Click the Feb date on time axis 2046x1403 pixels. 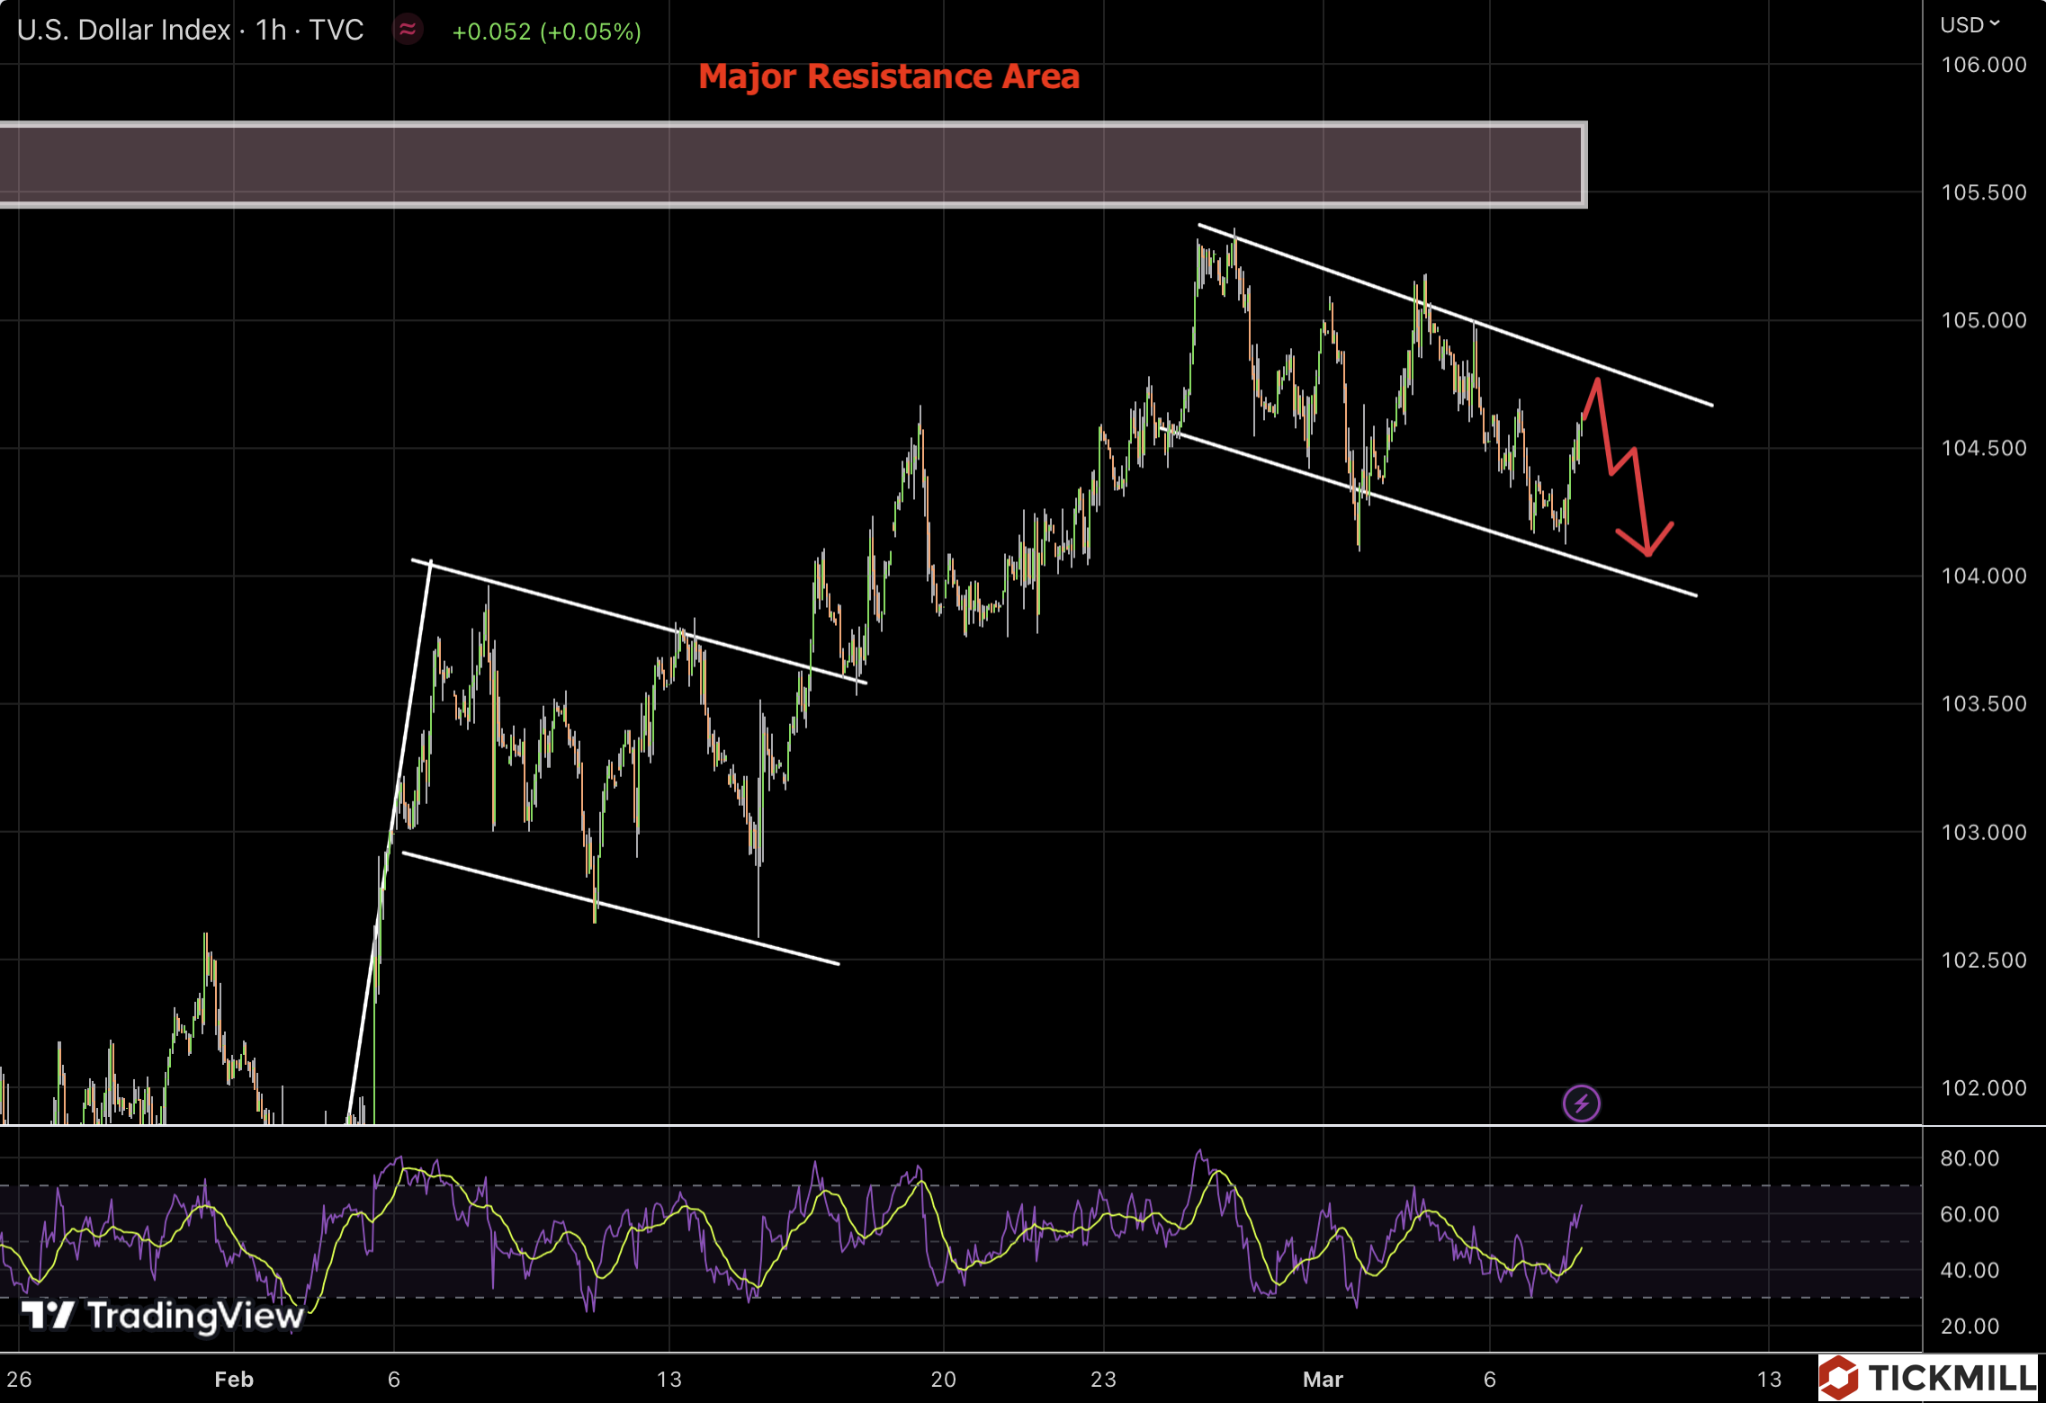pyautogui.click(x=234, y=1379)
